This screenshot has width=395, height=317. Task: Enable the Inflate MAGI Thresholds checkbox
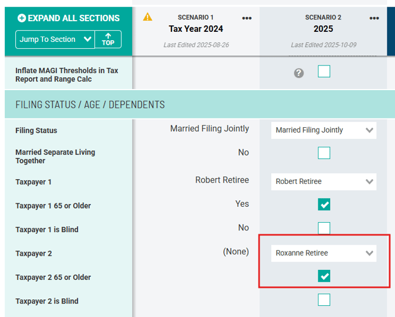click(324, 72)
